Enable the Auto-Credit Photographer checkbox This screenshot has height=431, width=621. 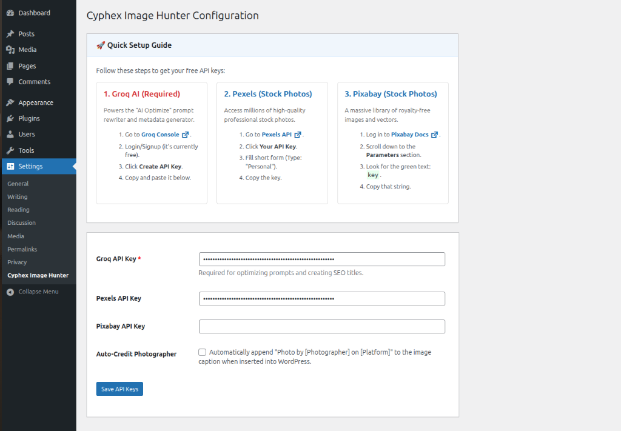203,352
